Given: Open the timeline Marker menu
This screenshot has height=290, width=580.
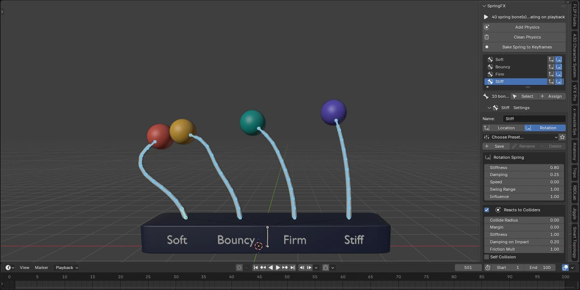Looking at the screenshot, I should point(42,268).
